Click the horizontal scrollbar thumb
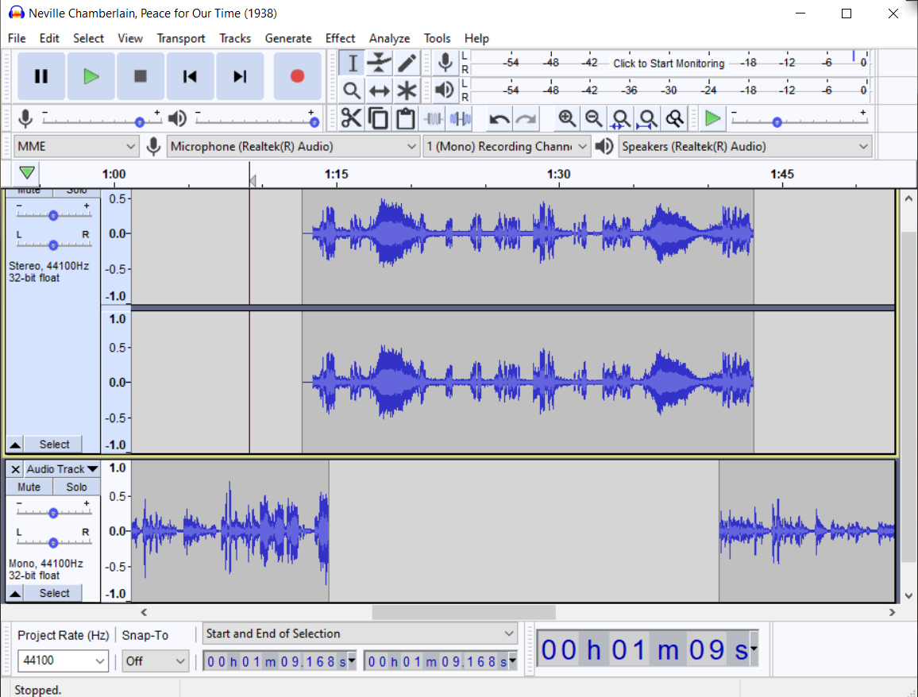Screen dimensions: 918x697 [463, 612]
